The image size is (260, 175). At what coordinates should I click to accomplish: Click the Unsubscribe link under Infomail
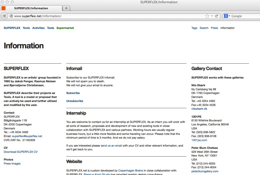pyautogui.click(x=75, y=101)
